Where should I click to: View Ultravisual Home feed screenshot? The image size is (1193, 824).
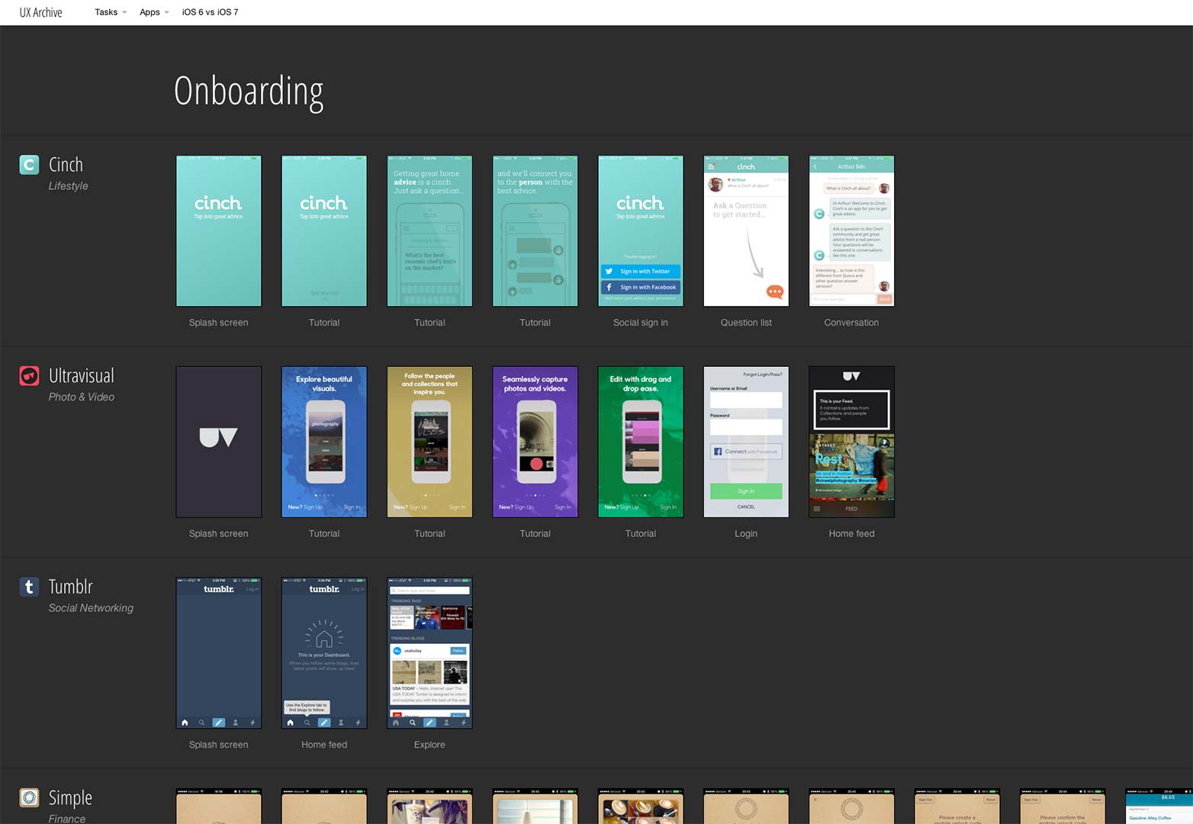851,442
